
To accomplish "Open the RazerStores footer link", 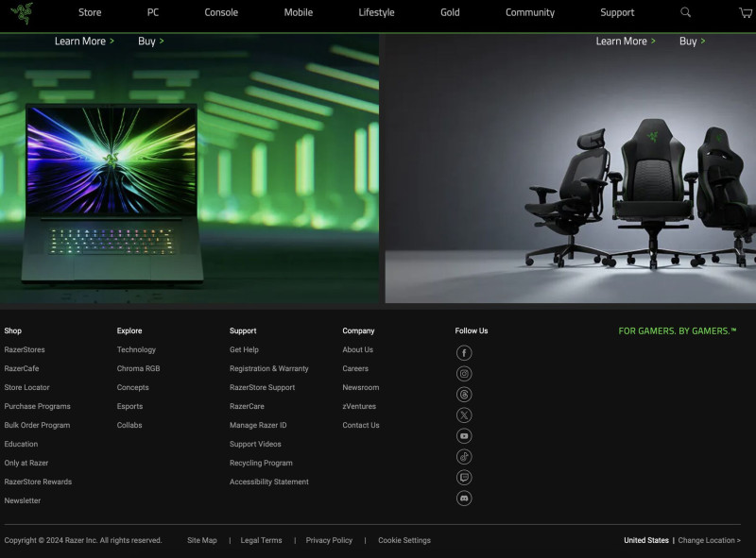I will coord(25,349).
